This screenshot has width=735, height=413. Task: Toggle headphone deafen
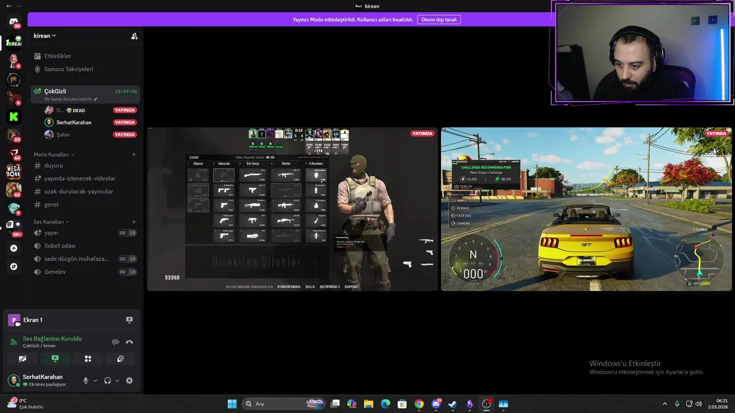(107, 380)
